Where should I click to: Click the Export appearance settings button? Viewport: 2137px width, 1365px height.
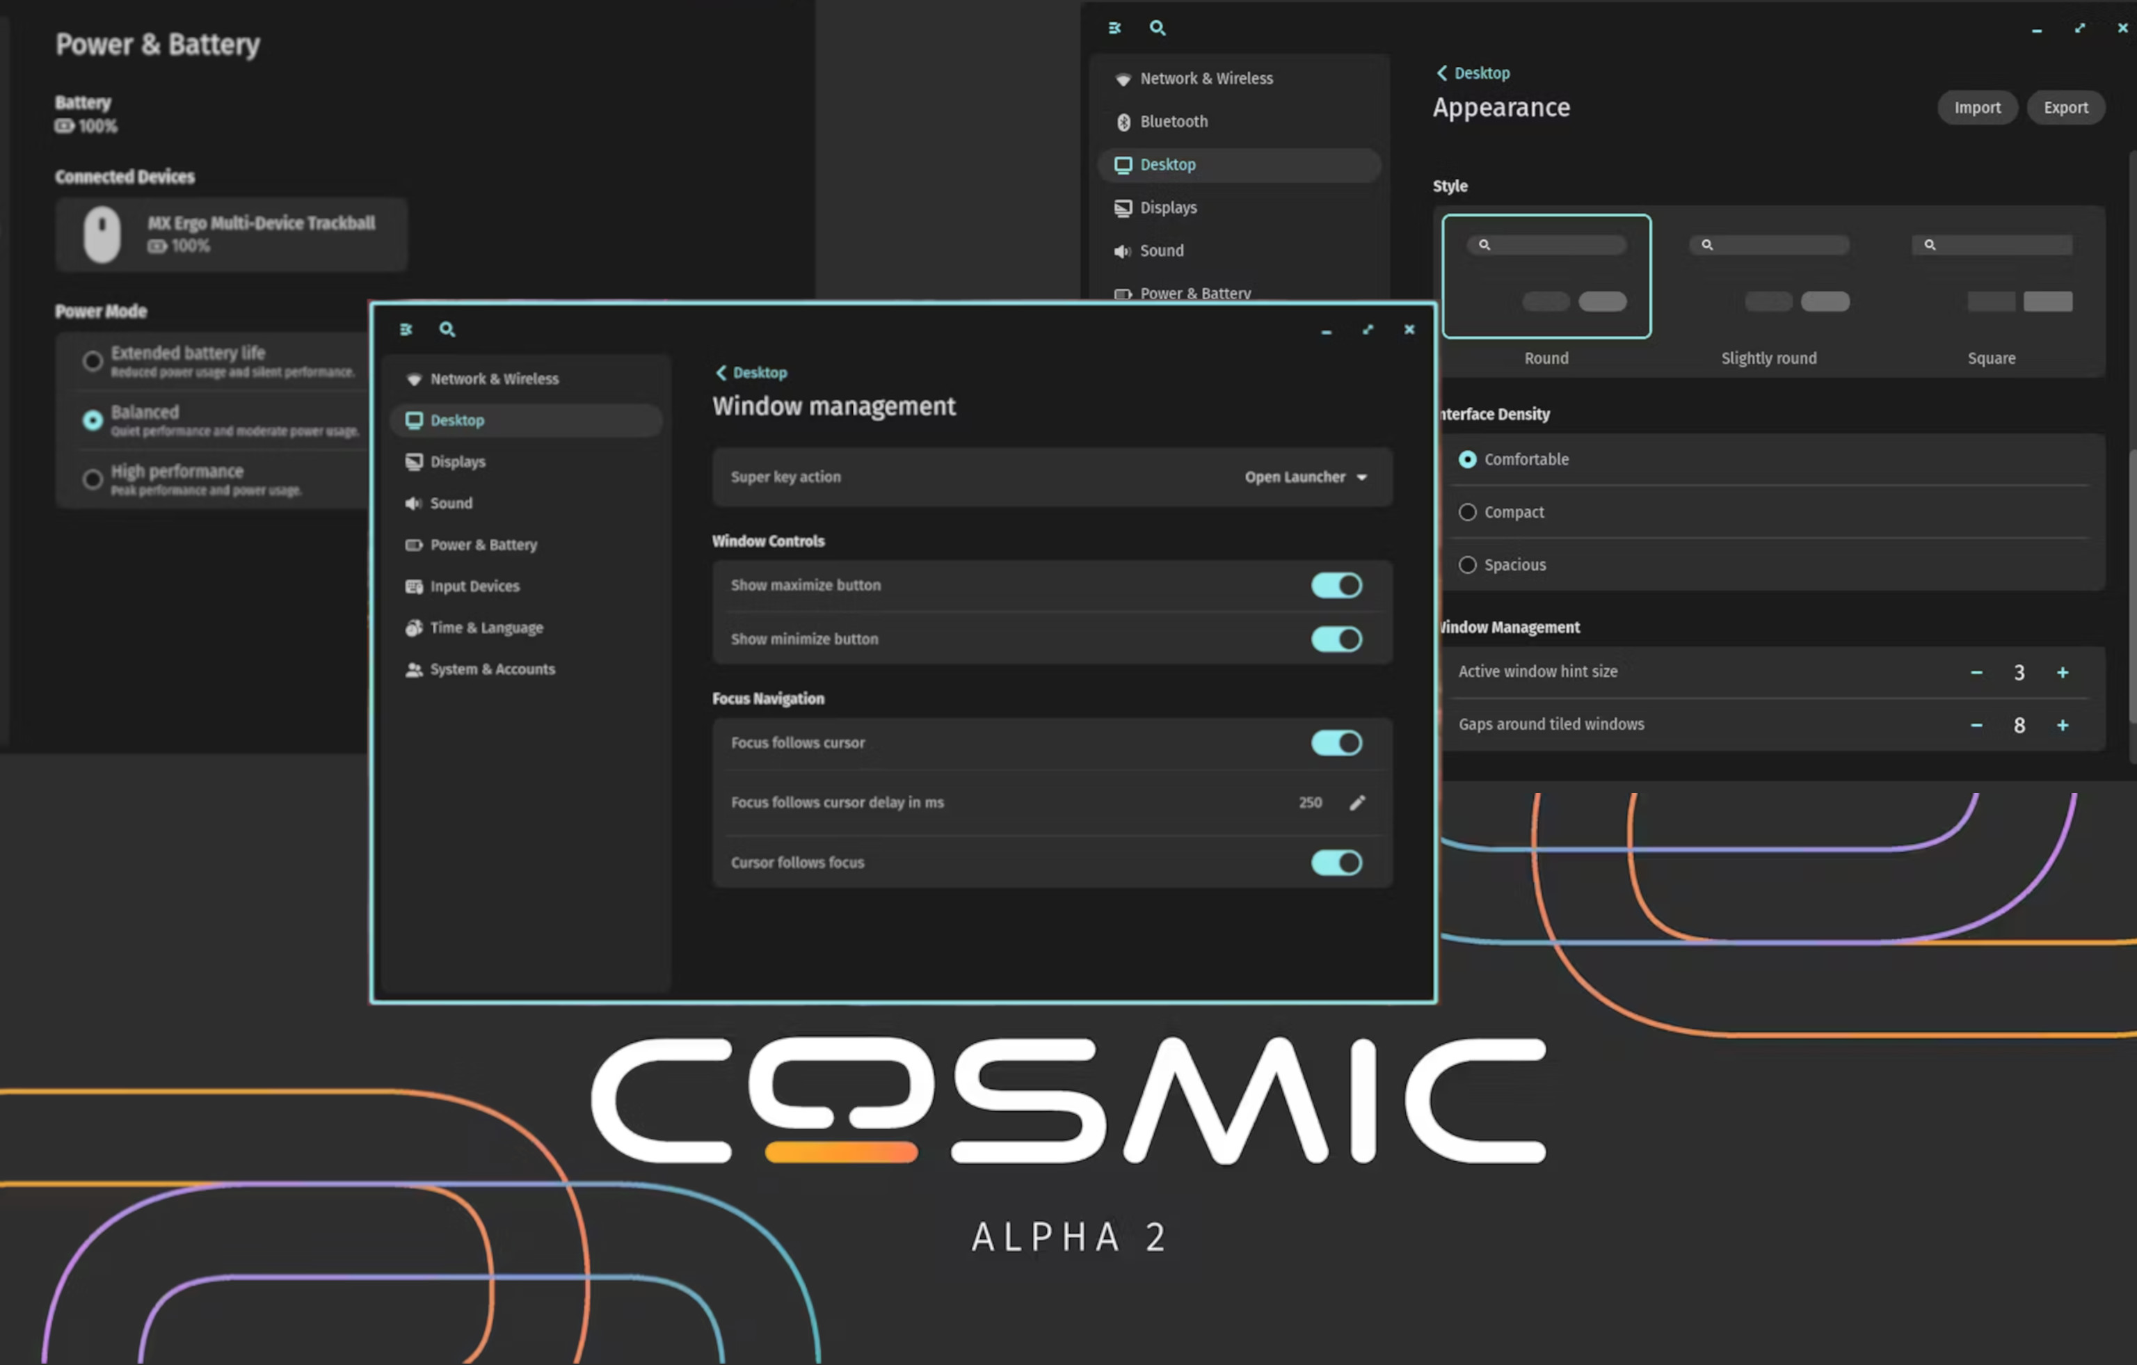[2065, 106]
